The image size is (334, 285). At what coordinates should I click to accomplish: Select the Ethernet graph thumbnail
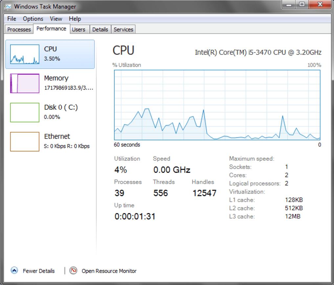click(25, 142)
